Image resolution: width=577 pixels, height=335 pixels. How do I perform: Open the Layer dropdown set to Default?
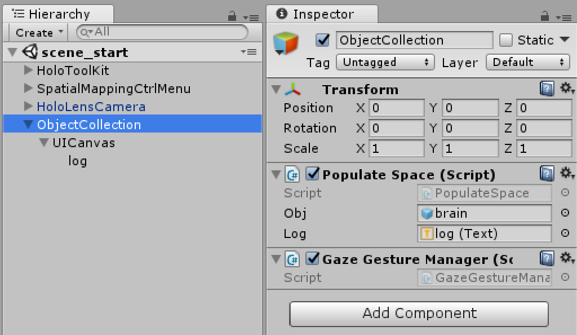pyautogui.click(x=527, y=62)
